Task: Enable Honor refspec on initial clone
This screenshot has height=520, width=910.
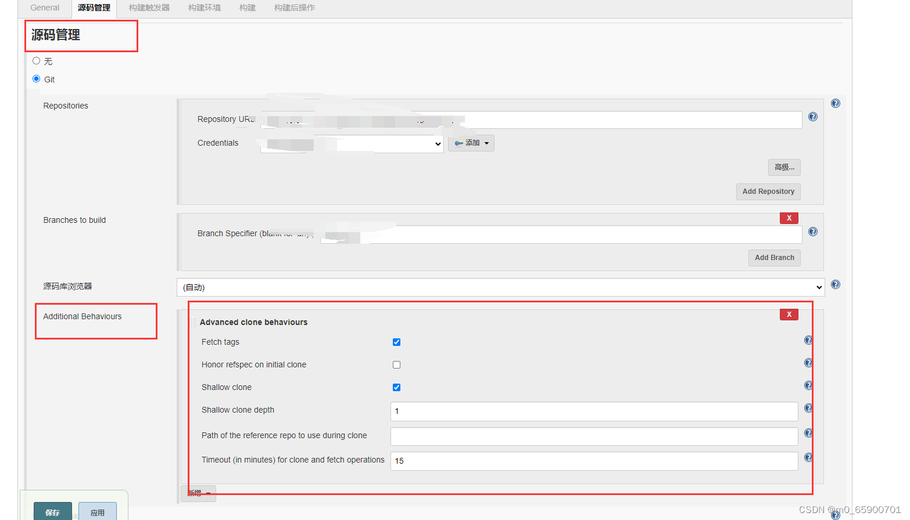Action: tap(396, 364)
